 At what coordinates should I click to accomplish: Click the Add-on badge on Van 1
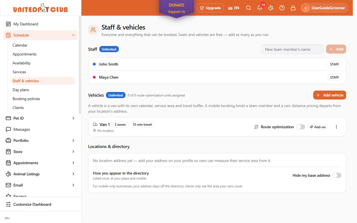(x=318, y=127)
